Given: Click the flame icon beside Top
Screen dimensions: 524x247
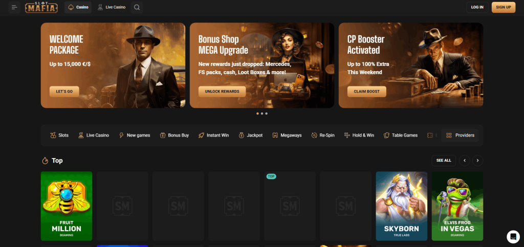Looking at the screenshot, I should (45, 161).
